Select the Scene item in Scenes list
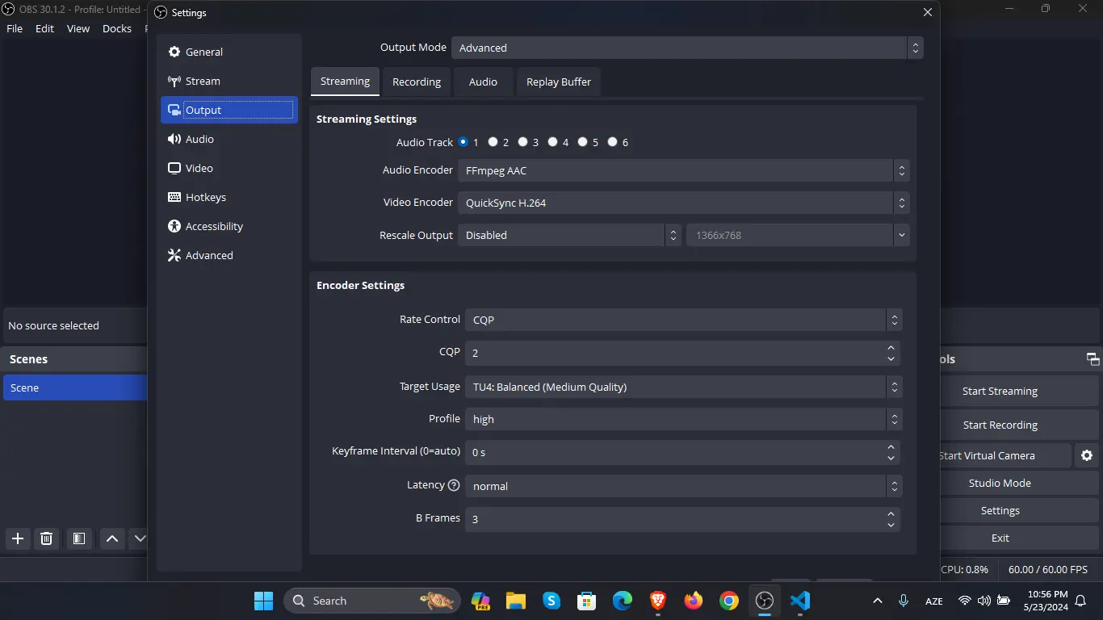The width and height of the screenshot is (1103, 620). click(x=75, y=387)
